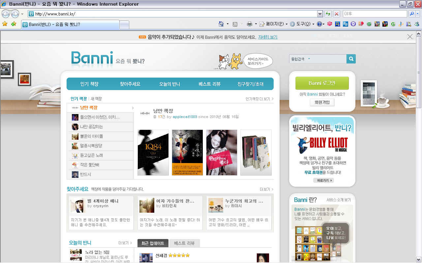The width and height of the screenshot is (422, 263).
Task: Click the Print toolbar icon
Action: (250, 24)
